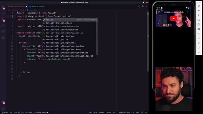Open YouTube video options three-dot menu

pyautogui.click(x=187, y=12)
